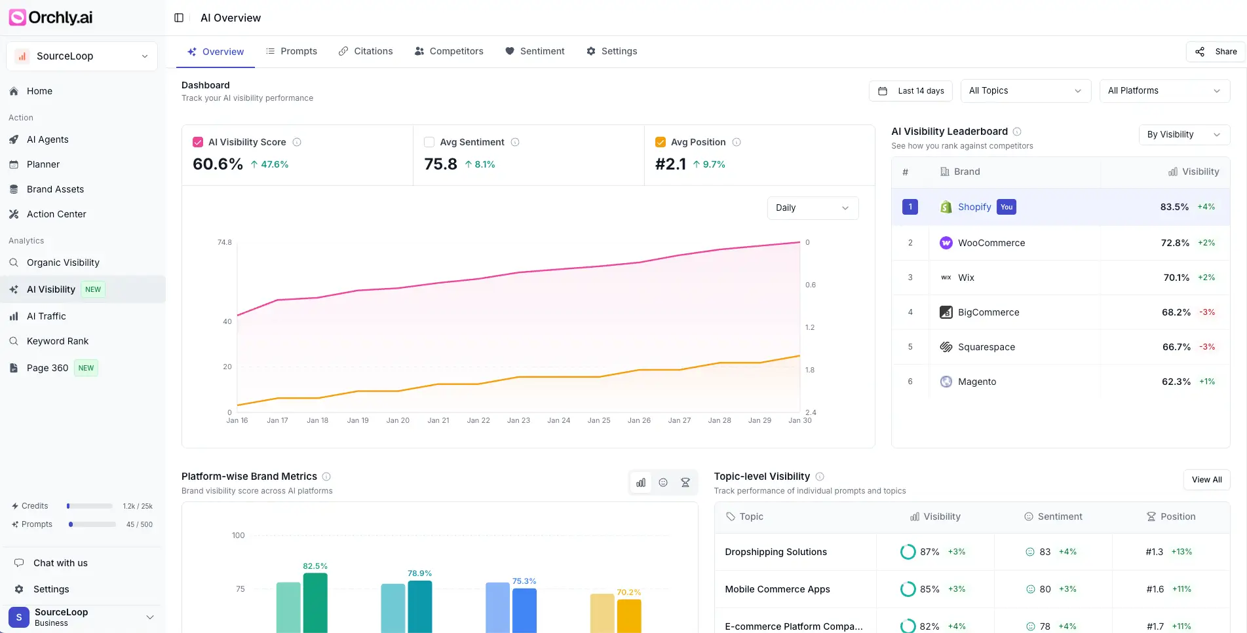Toggle the AI Visibility Score checkbox
This screenshot has height=633, width=1247.
[x=198, y=141]
